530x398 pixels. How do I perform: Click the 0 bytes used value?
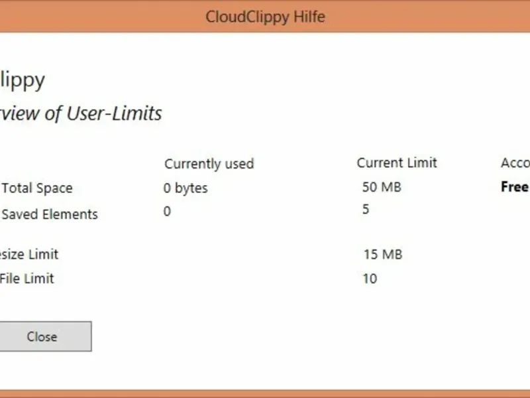pyautogui.click(x=185, y=188)
